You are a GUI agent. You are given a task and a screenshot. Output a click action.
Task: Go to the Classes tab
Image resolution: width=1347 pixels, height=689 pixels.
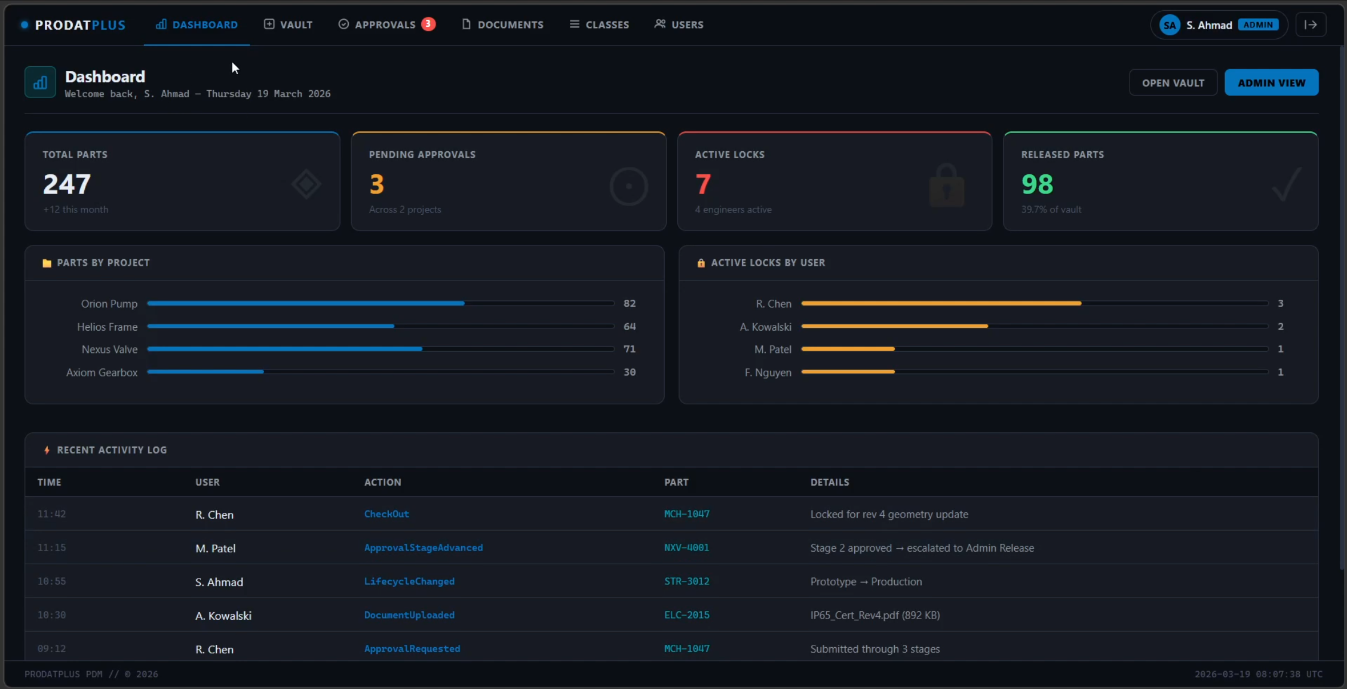pyautogui.click(x=599, y=24)
